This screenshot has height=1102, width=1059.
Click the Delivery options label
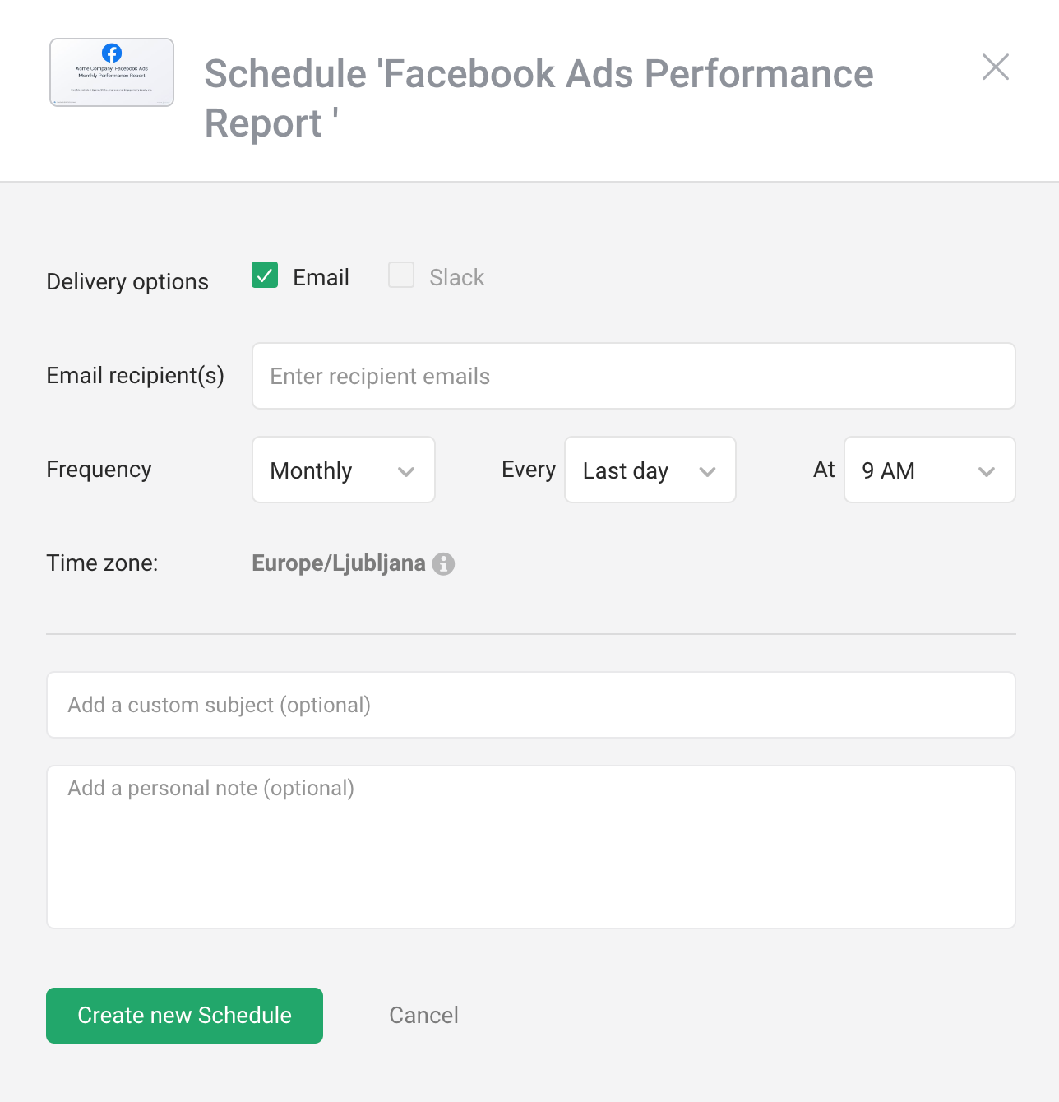[x=127, y=281]
